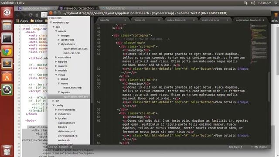
Task: Open database.yml in the sidebar
Action: tap(67, 131)
